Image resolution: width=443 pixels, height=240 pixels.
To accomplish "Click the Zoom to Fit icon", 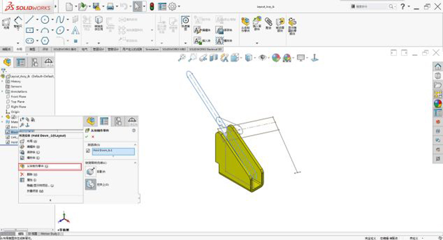I will 182,58.
